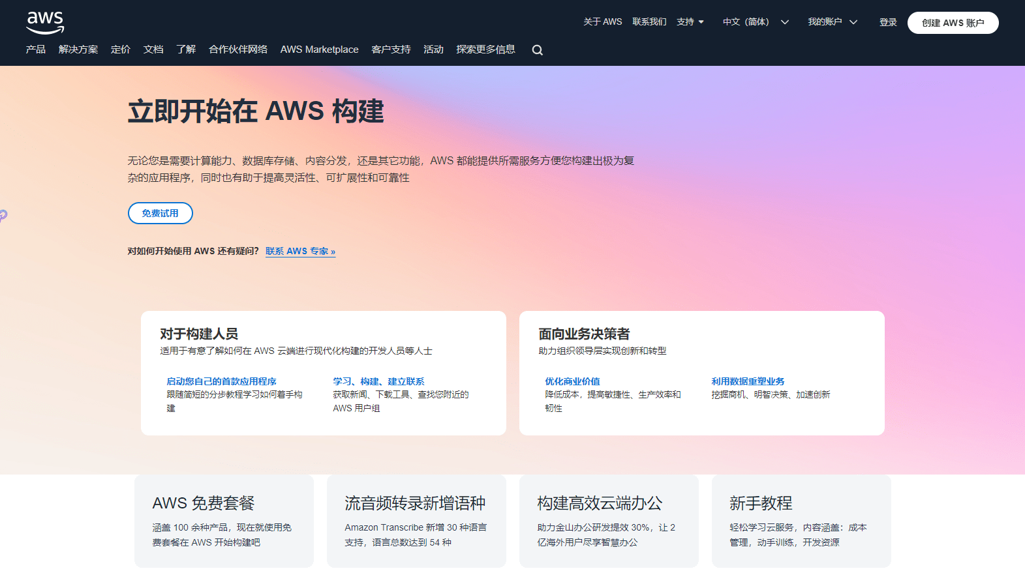Screen dimensions: 1025x586
Task: Select 定价 in navigation bar
Action: pos(121,50)
